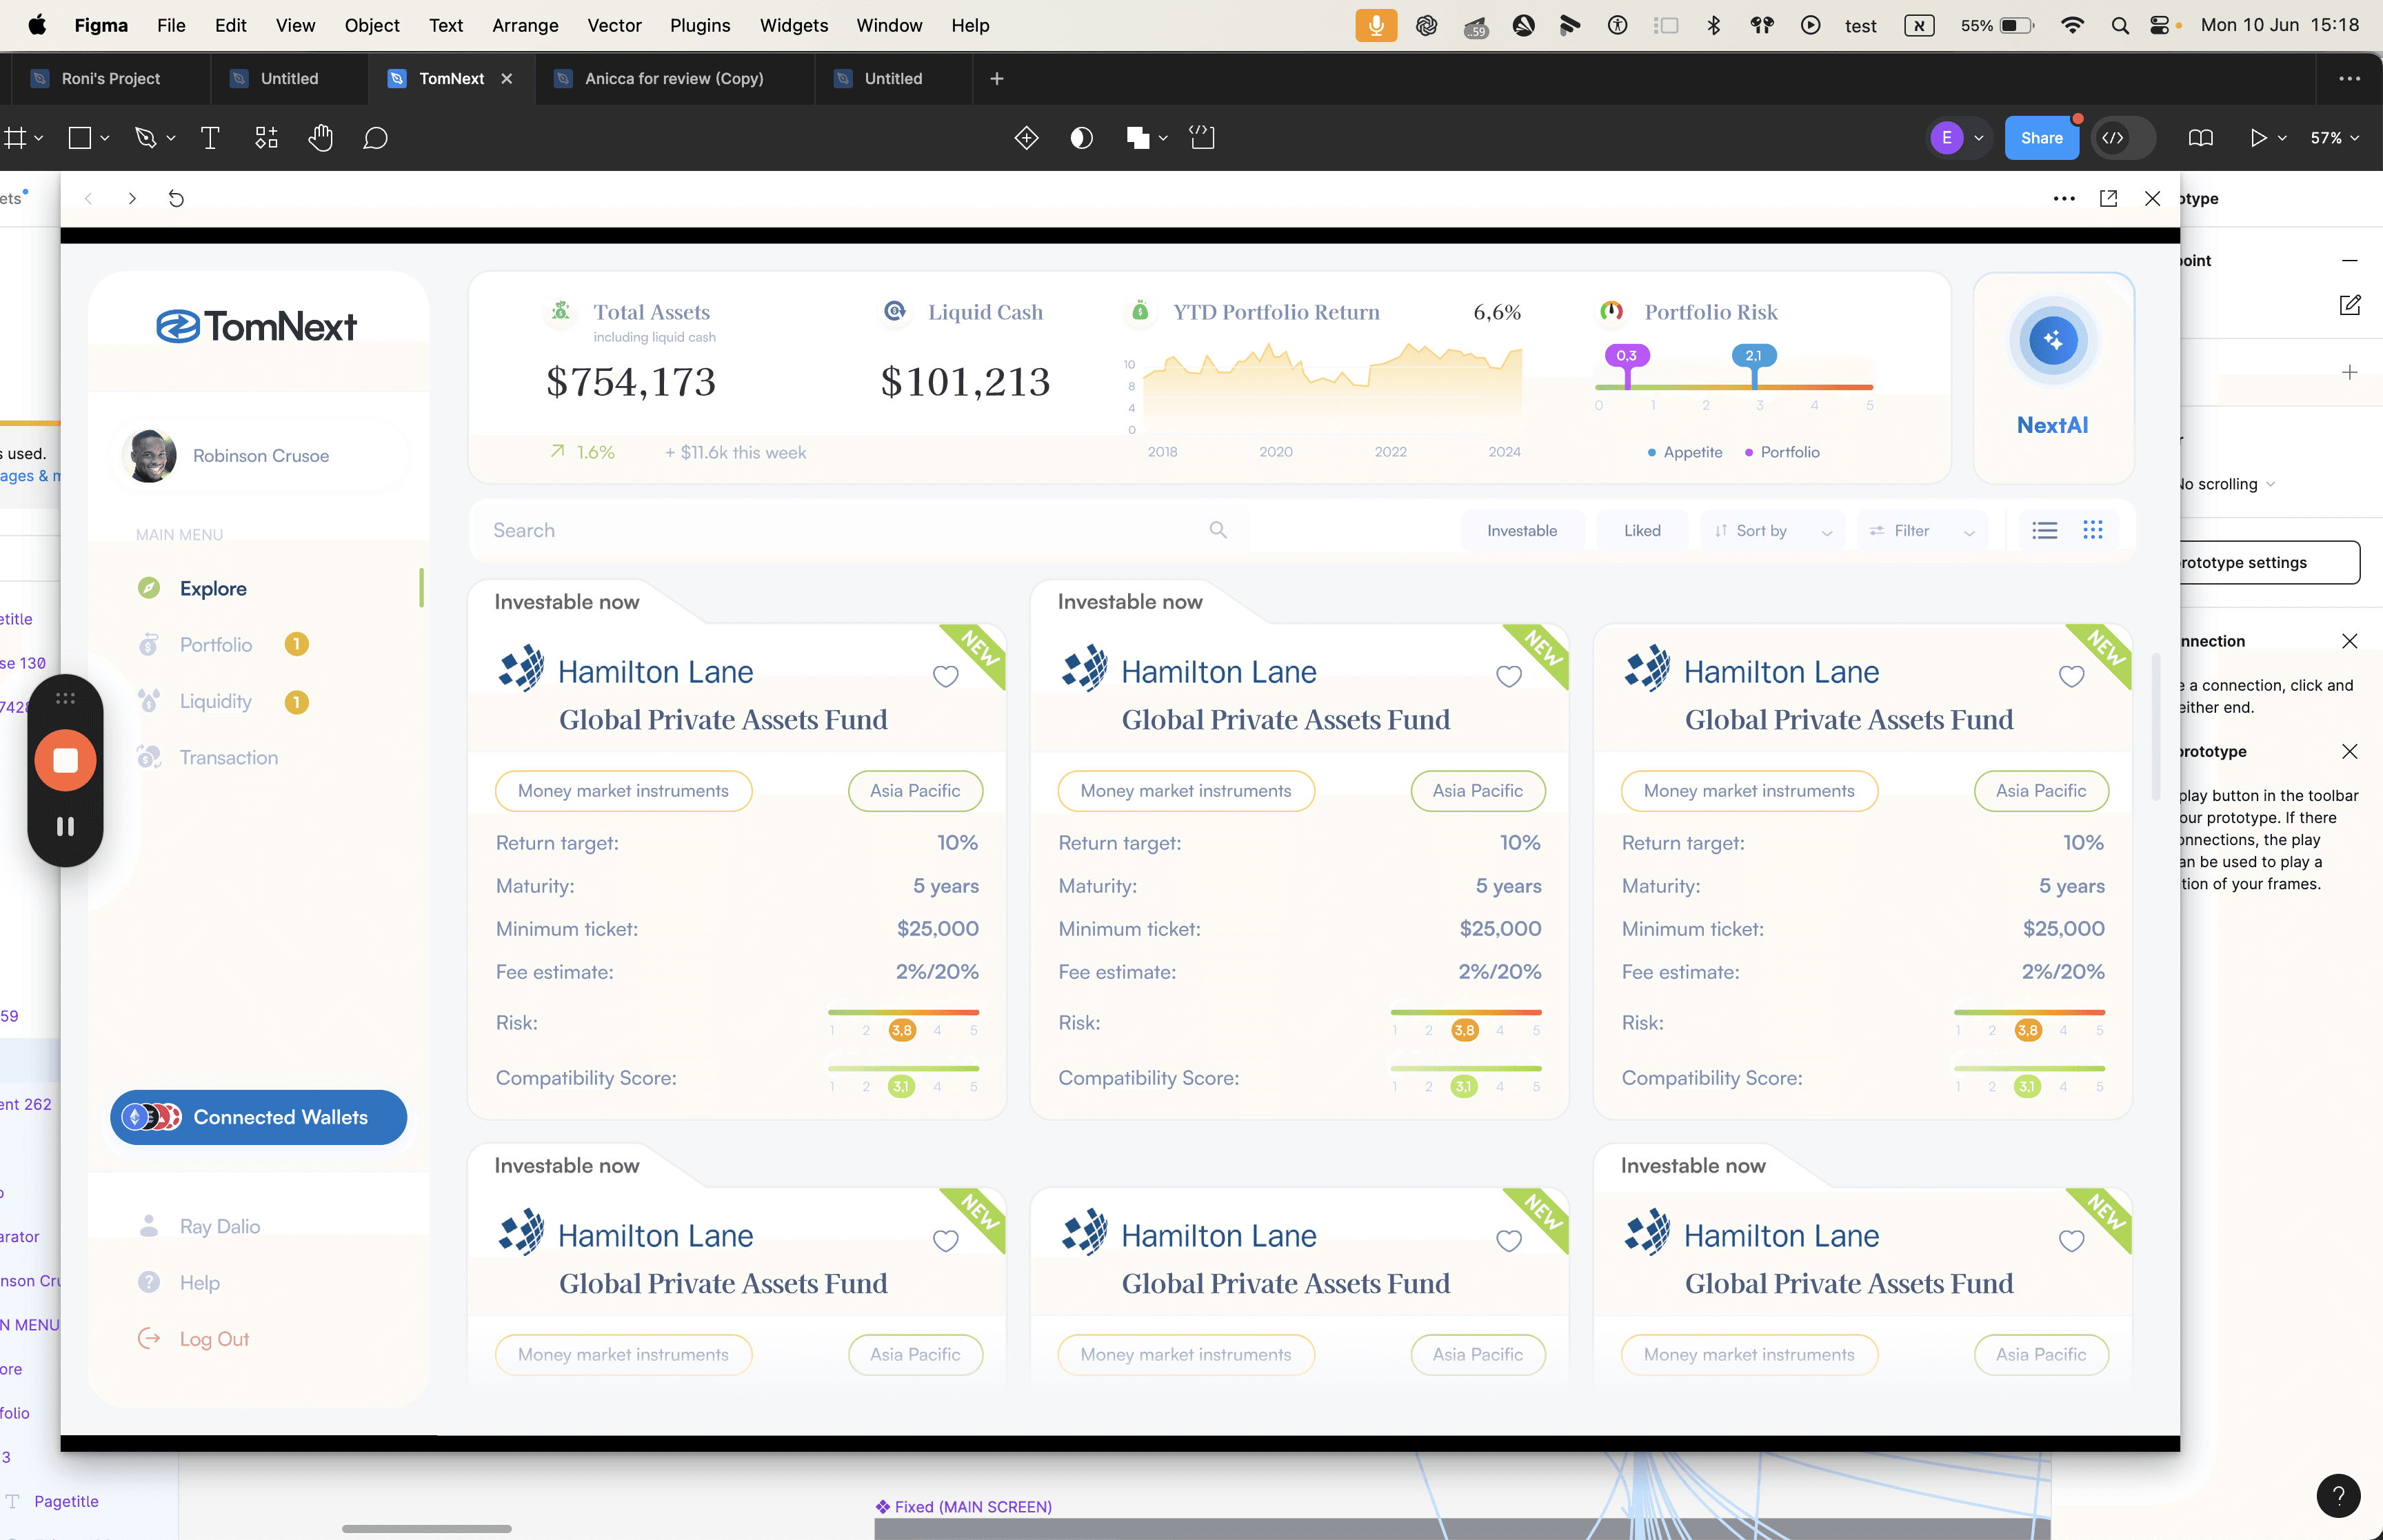The image size is (2383, 1540).
Task: Go back in the prototype preview
Action: (89, 198)
